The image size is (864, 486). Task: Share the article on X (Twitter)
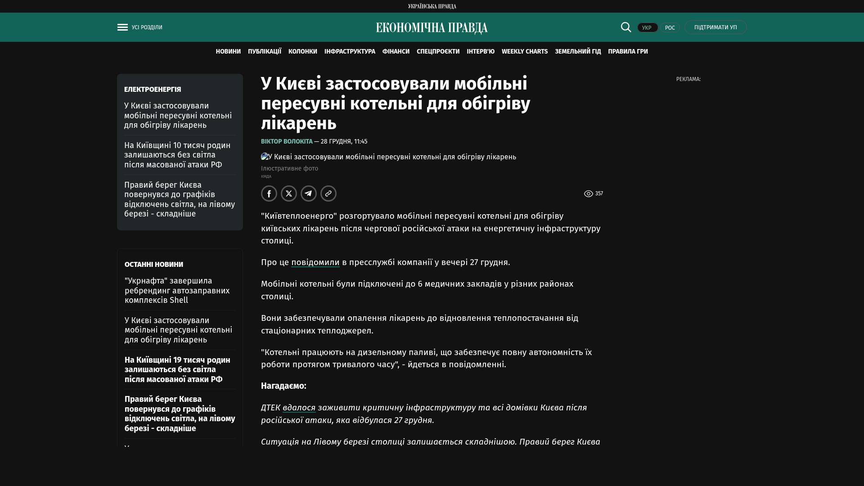(x=289, y=193)
